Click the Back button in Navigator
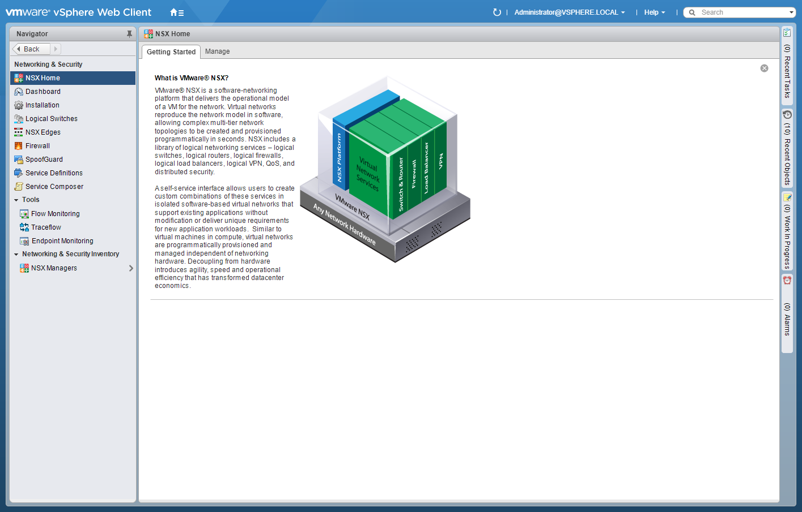 coord(31,49)
